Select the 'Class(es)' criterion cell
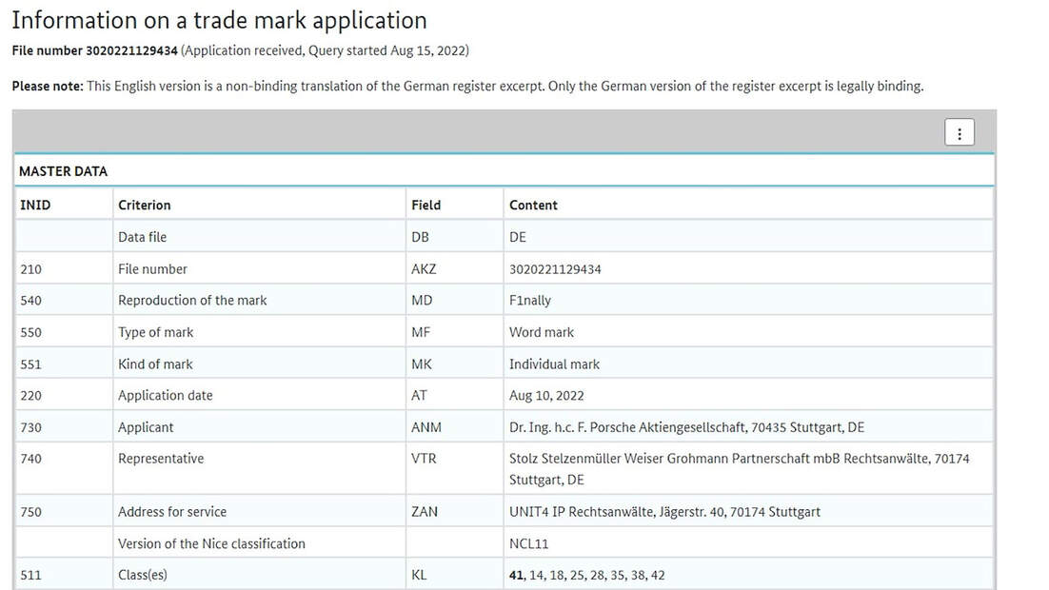 259,575
